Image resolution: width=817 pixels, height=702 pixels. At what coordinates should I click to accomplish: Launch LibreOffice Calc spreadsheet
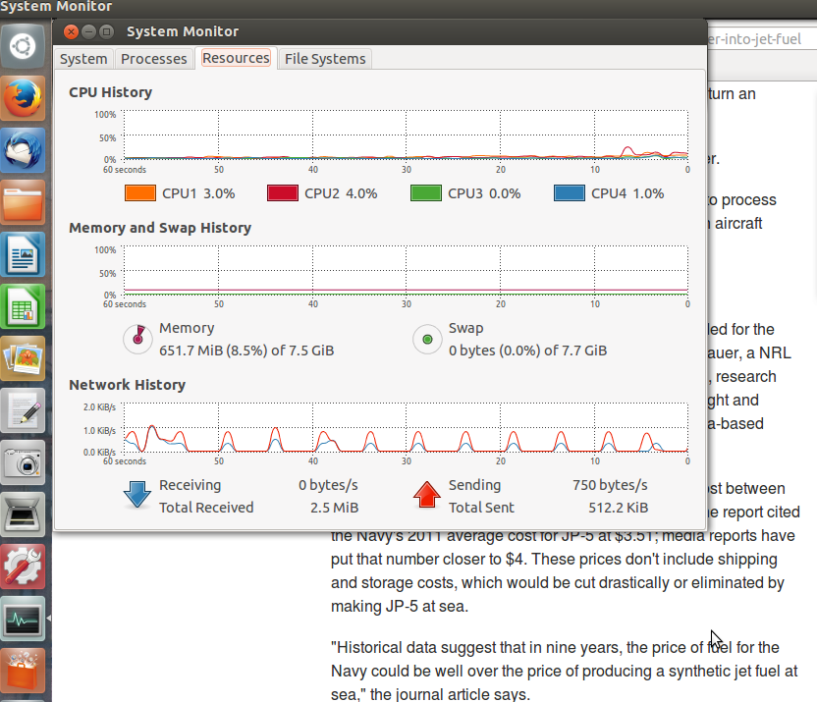click(x=23, y=309)
